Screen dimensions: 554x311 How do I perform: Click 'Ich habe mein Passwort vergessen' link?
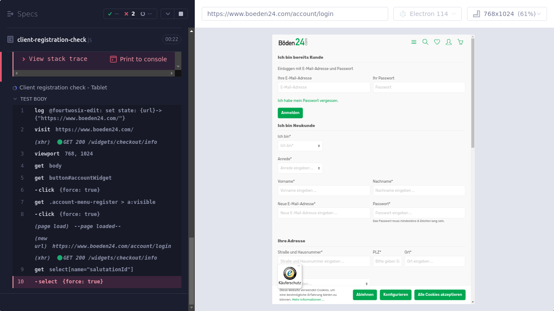308,101
